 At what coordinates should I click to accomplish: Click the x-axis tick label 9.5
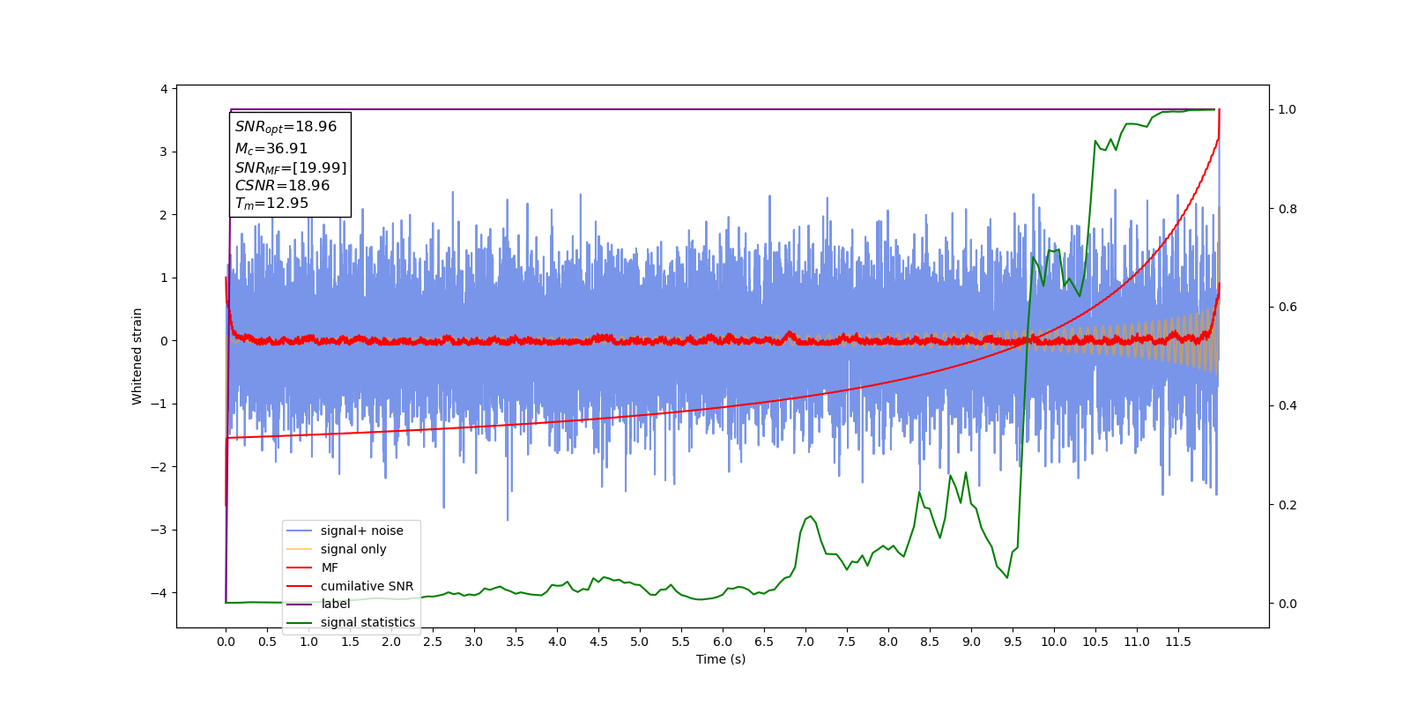(1013, 642)
